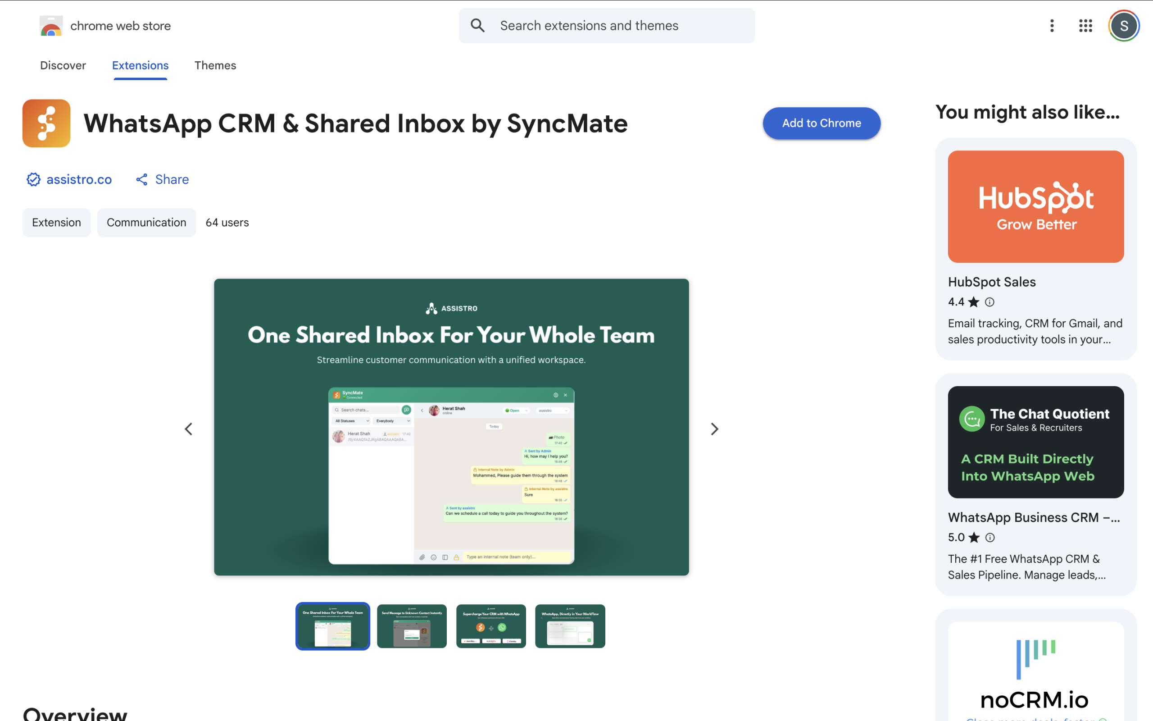Screen dimensions: 1153x721
Task: Click the search magnifier icon
Action: [x=477, y=25]
